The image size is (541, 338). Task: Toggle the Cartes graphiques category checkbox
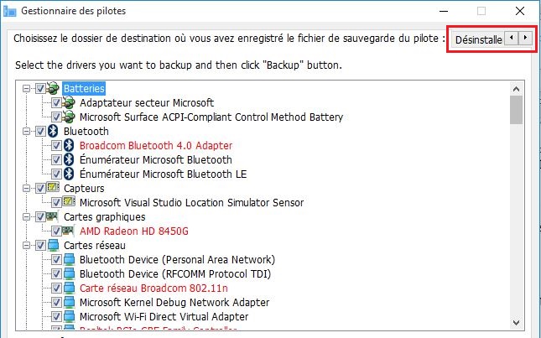click(40, 216)
